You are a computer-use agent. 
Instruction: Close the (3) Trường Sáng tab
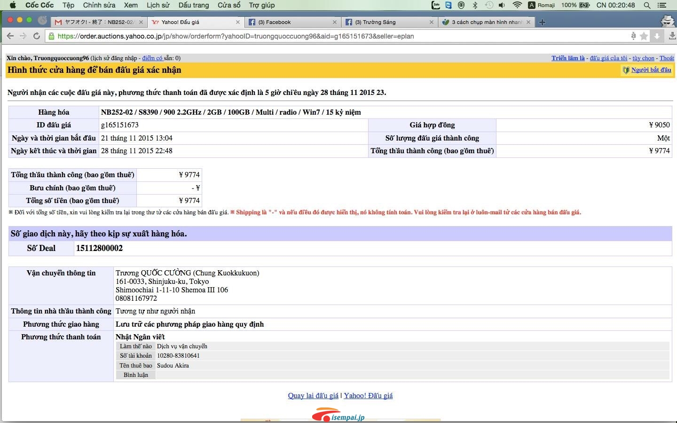click(x=432, y=22)
